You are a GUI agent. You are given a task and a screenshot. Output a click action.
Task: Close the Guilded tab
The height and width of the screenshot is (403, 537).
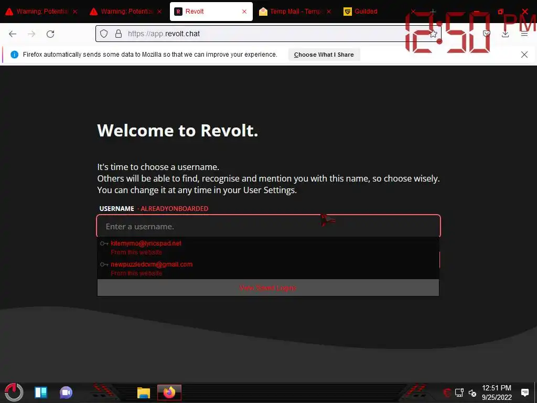click(x=413, y=12)
